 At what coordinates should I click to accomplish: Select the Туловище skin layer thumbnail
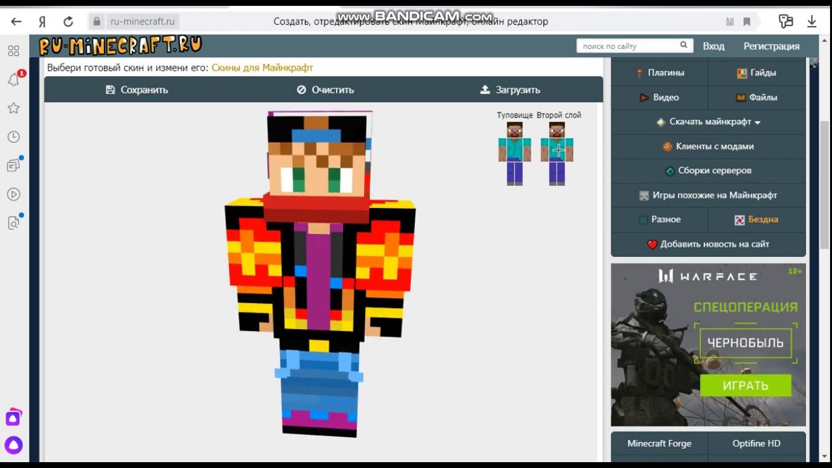[x=515, y=153]
